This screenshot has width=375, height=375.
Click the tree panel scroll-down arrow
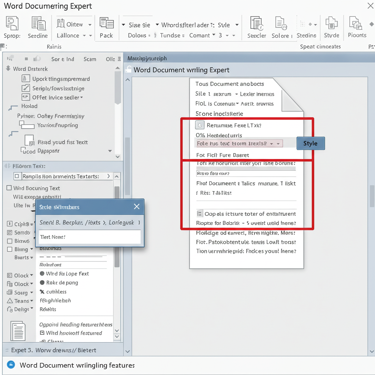coord(118,156)
